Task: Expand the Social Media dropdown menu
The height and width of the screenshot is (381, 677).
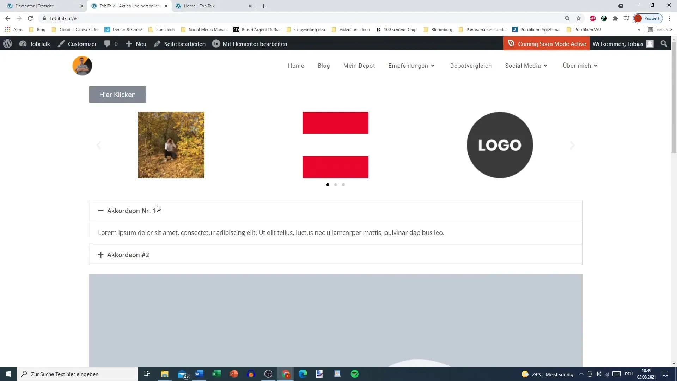Action: 526,66
